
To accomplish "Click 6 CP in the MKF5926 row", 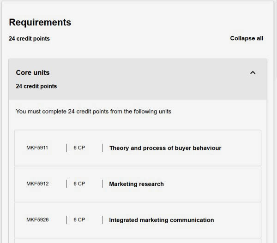I will (79, 219).
